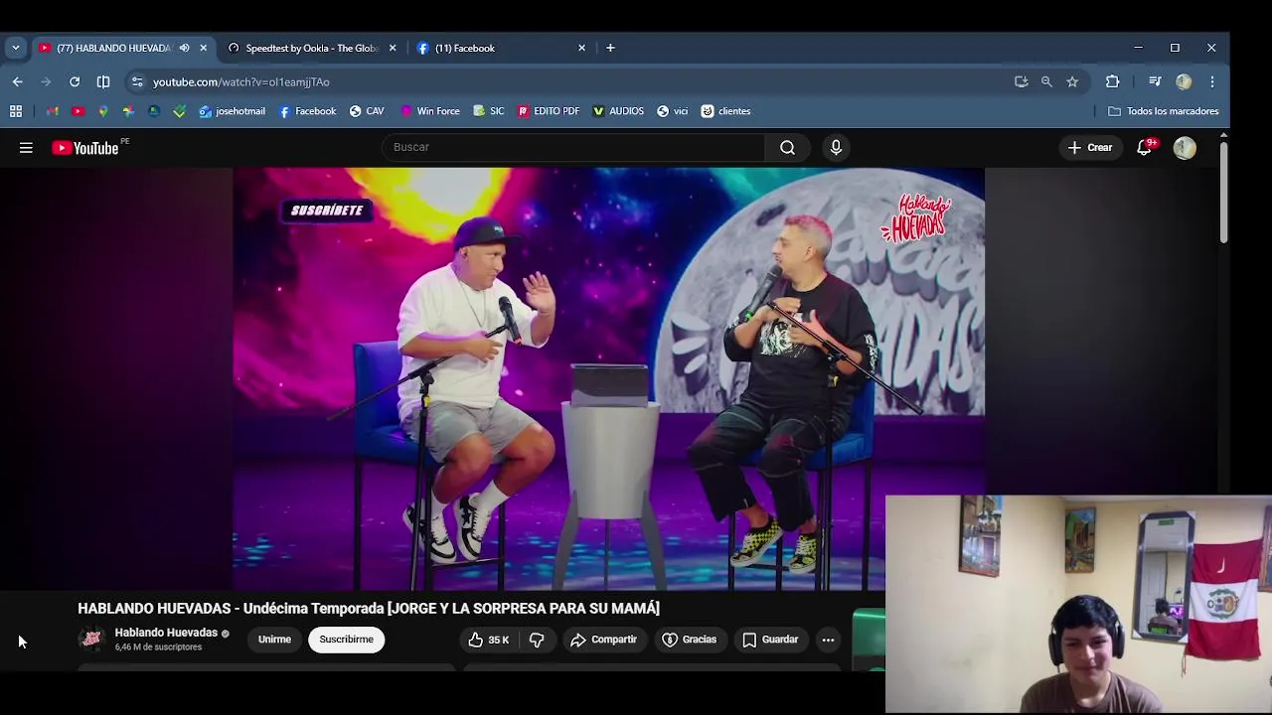This screenshot has width=1272, height=715.
Task: Share the video via Compartir
Action: click(x=603, y=640)
